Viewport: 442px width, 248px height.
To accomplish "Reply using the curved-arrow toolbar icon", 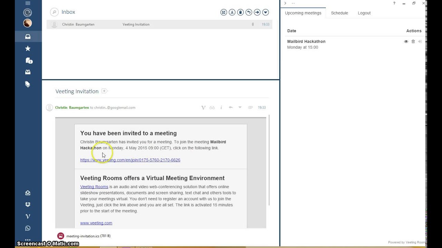I will point(249,12).
